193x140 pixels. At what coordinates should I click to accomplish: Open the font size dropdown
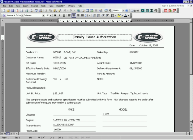[51, 15]
